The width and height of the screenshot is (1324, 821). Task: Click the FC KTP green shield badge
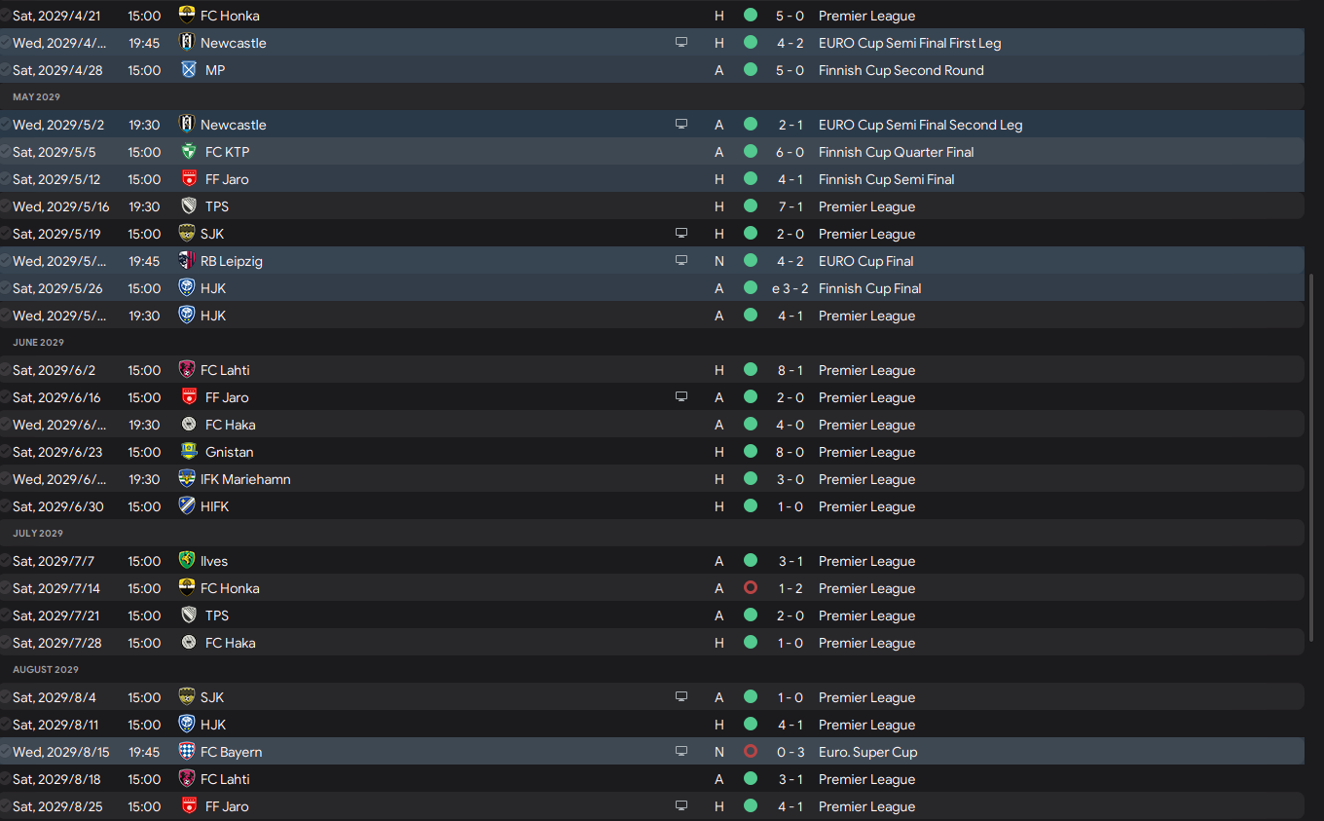(189, 152)
